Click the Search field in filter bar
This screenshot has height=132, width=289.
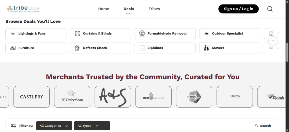pos(263,126)
